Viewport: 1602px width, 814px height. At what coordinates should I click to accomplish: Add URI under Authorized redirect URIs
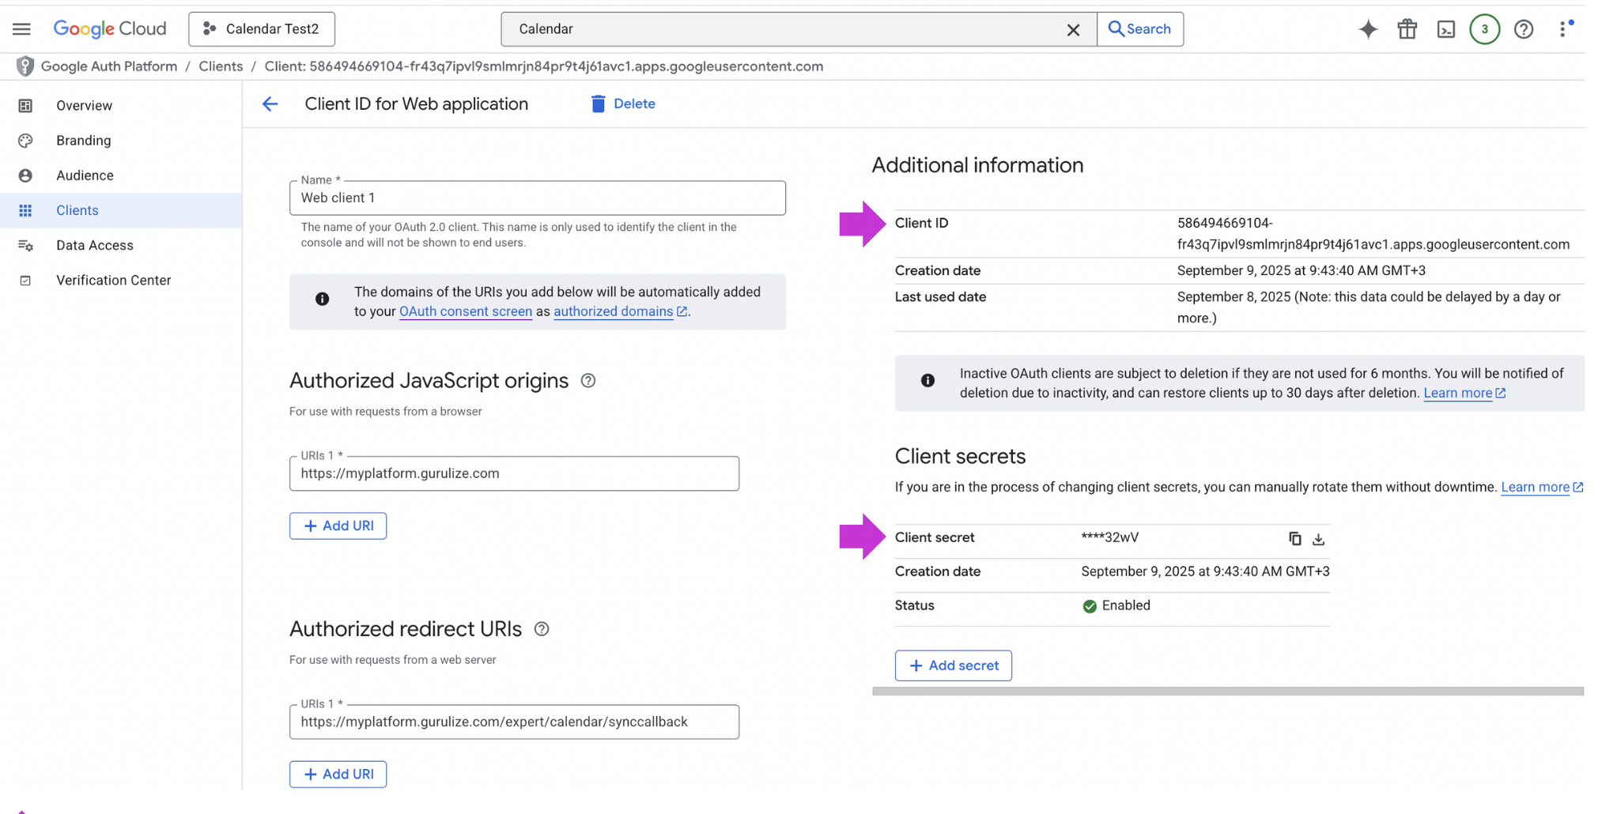coord(338,774)
